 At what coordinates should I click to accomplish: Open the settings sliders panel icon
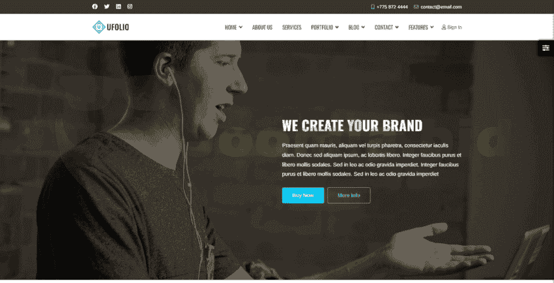pos(546,48)
